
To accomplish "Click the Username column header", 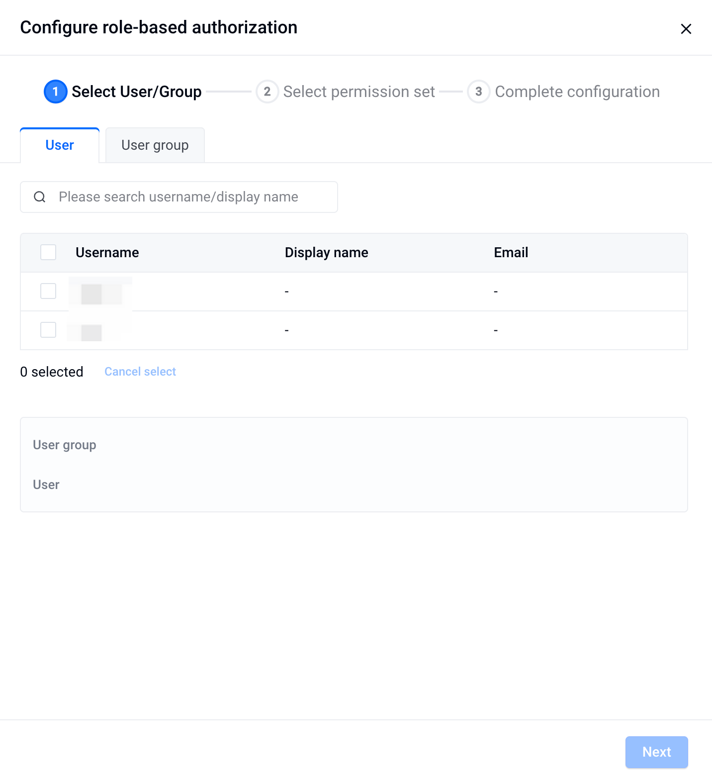I will coord(107,252).
